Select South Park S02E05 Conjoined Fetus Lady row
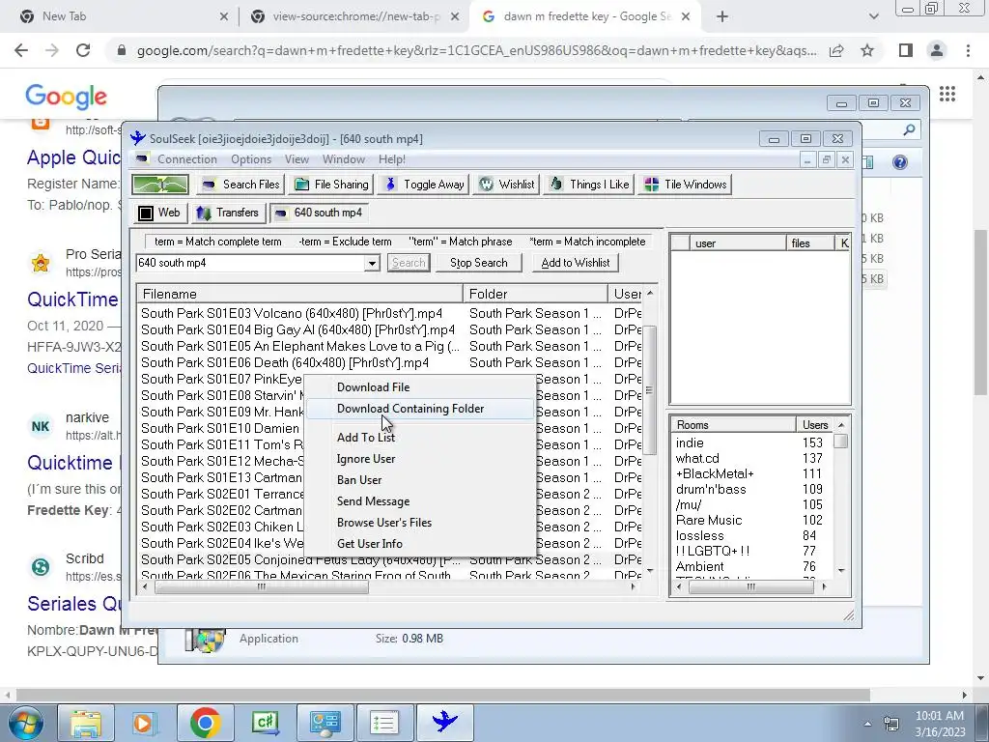Image resolution: width=989 pixels, height=742 pixels. (390, 559)
